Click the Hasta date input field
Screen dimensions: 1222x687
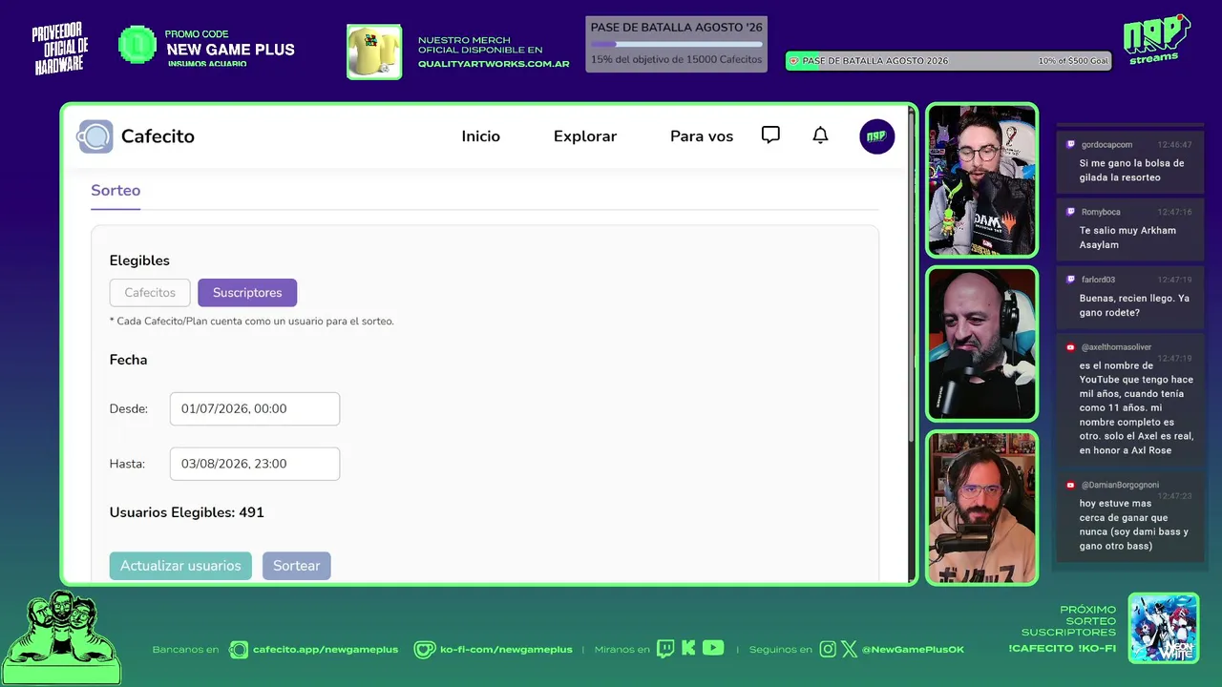[x=255, y=464]
